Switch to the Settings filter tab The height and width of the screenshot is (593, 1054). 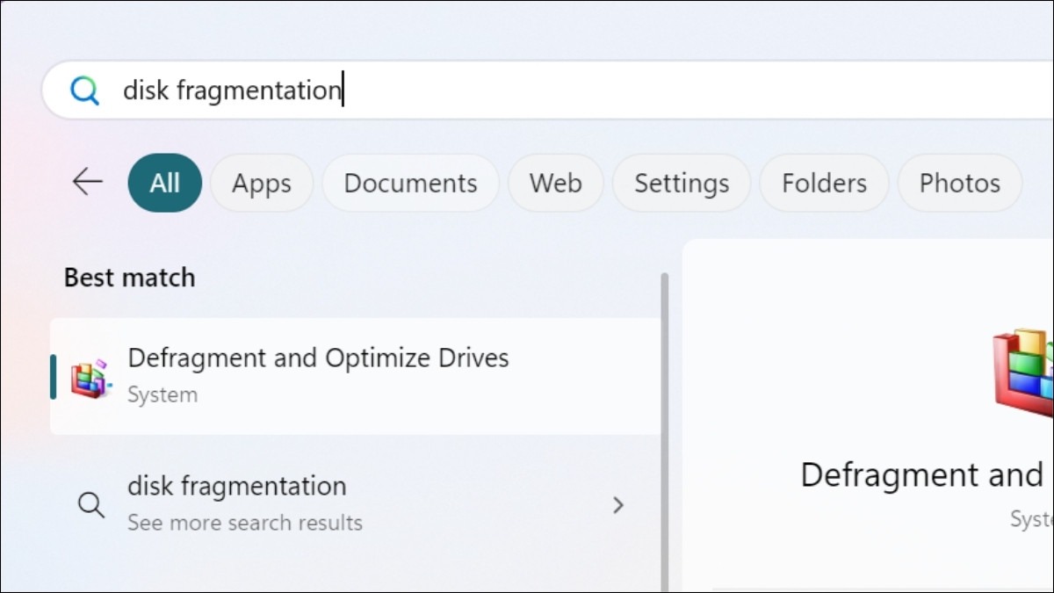[x=682, y=183]
